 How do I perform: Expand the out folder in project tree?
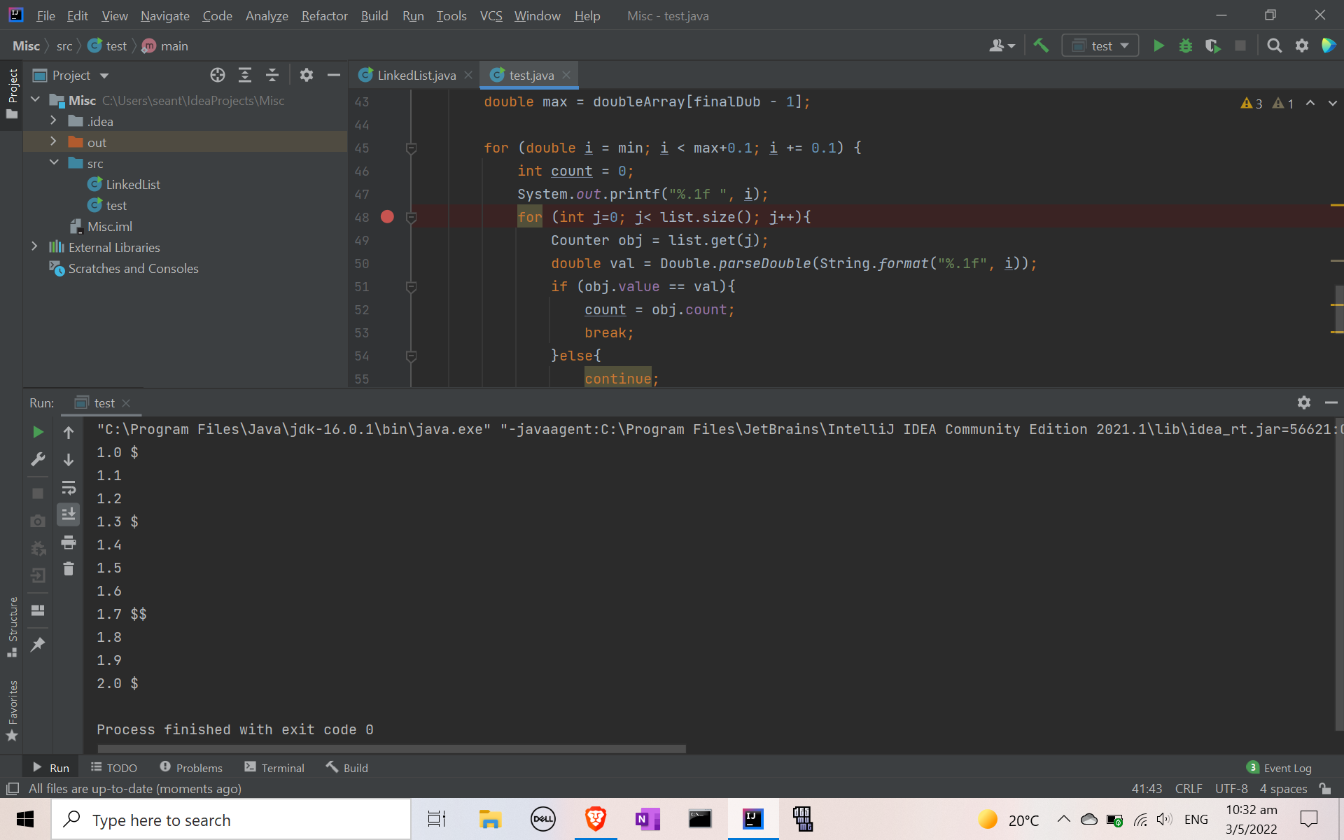pos(54,142)
